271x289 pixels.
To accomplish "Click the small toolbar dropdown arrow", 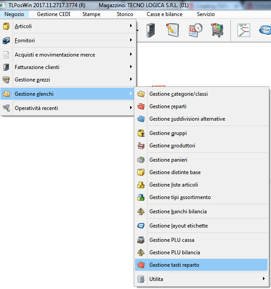I will (x=138, y=31).
